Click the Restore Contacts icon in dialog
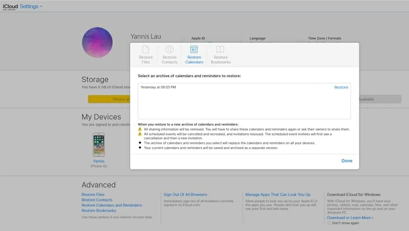Screen dimensions: 409x231 169,50
